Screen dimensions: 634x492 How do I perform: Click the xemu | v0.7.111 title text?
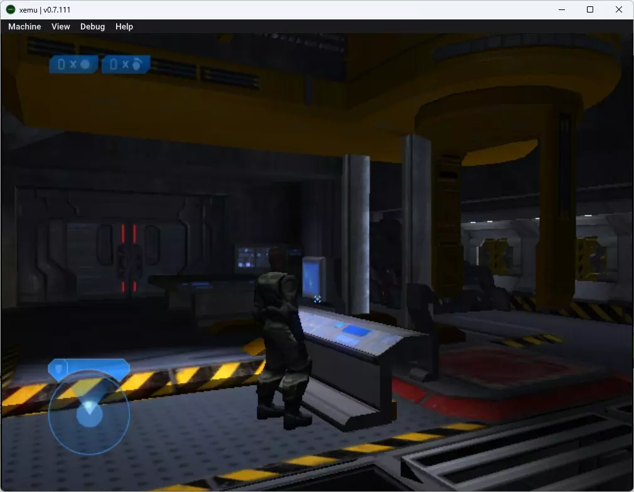click(x=45, y=9)
